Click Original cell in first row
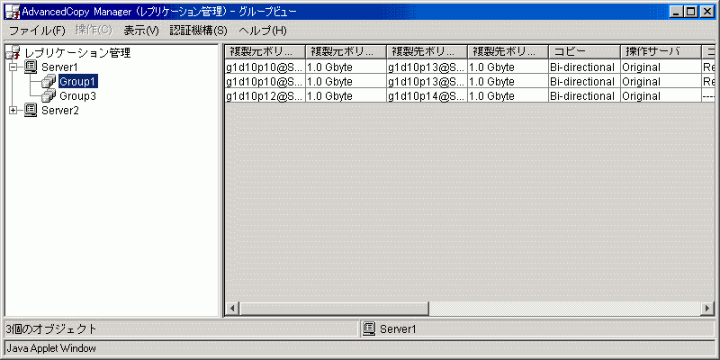The width and height of the screenshot is (720, 360). click(x=661, y=67)
